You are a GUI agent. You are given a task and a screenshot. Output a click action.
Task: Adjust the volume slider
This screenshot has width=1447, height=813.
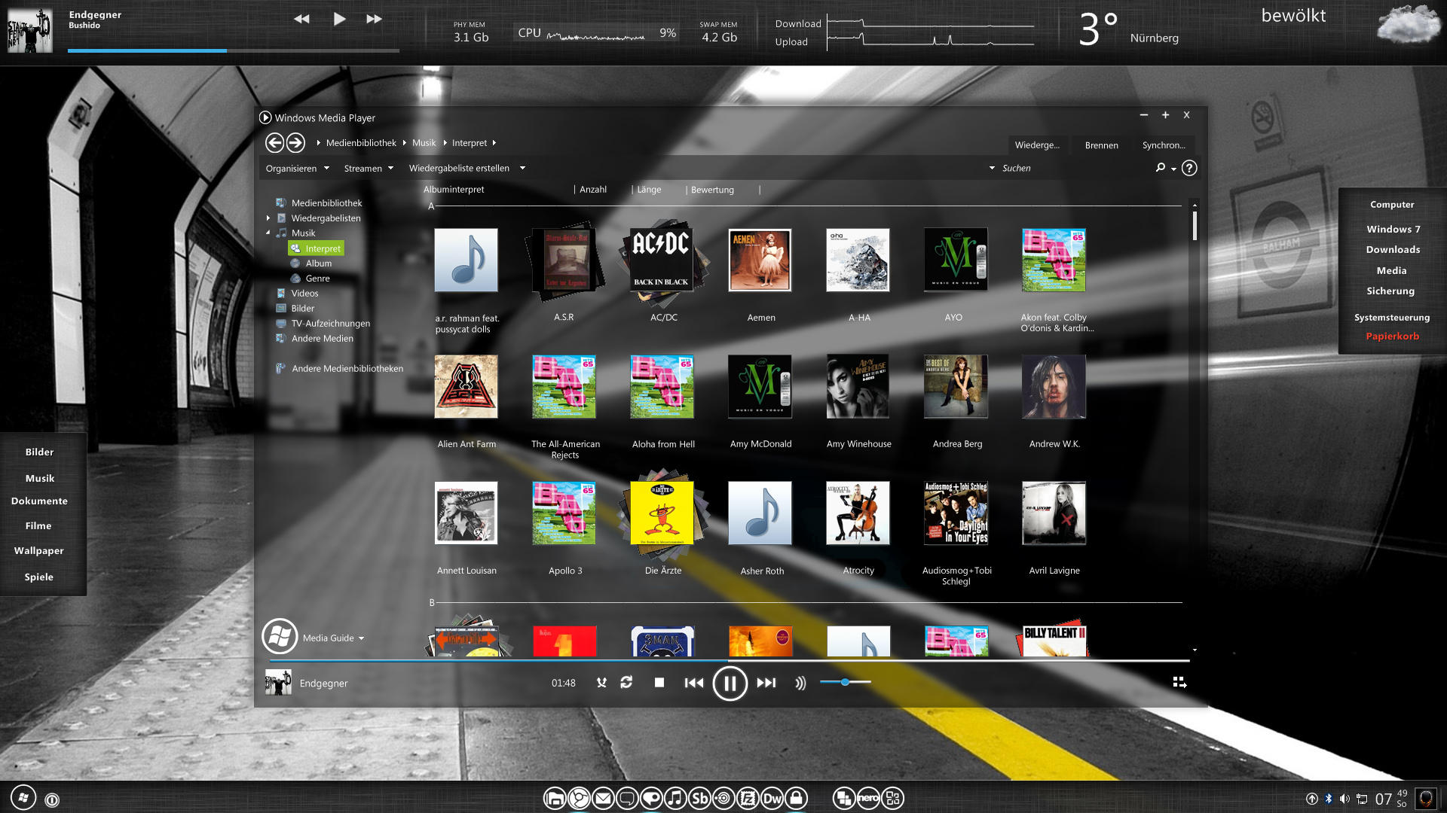pos(845,682)
